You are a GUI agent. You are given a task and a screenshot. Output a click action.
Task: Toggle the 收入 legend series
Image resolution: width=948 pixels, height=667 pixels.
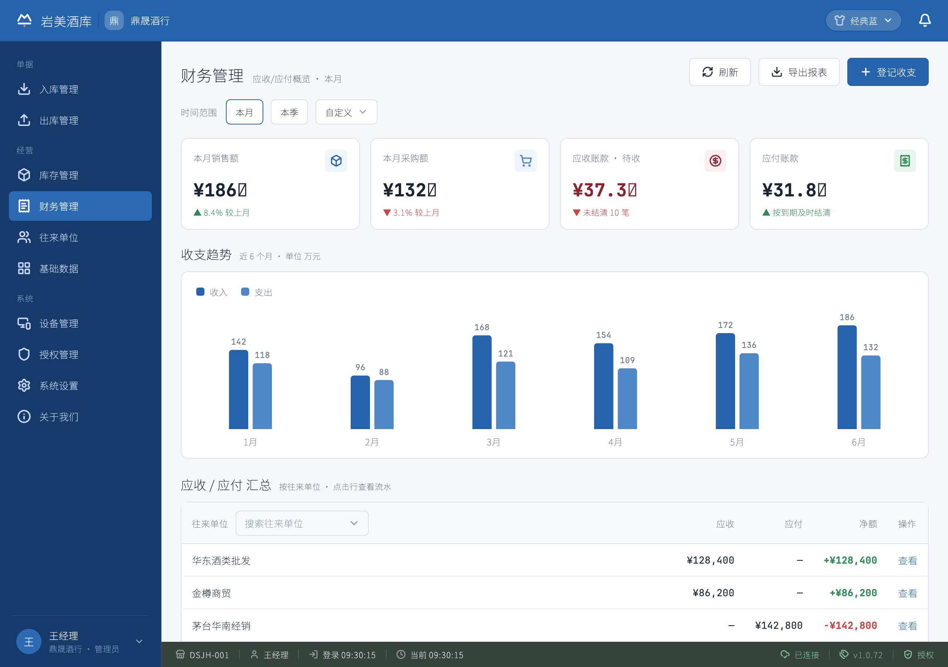(212, 292)
